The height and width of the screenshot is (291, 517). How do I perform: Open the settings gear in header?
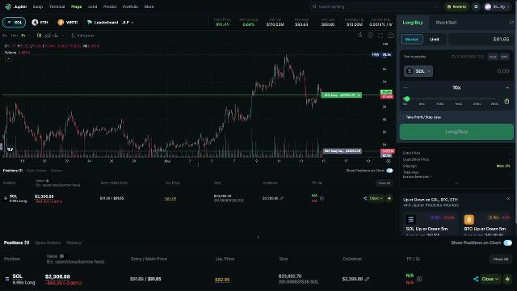coord(476,6)
